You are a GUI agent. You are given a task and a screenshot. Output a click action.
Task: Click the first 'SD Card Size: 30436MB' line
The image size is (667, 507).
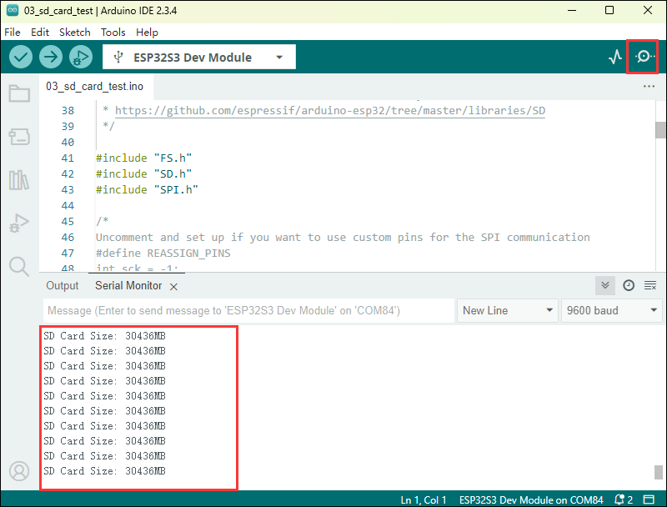click(104, 336)
